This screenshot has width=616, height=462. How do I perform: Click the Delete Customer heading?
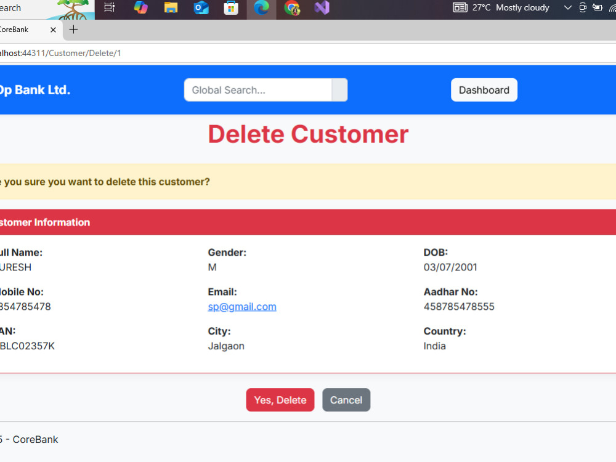tap(308, 134)
